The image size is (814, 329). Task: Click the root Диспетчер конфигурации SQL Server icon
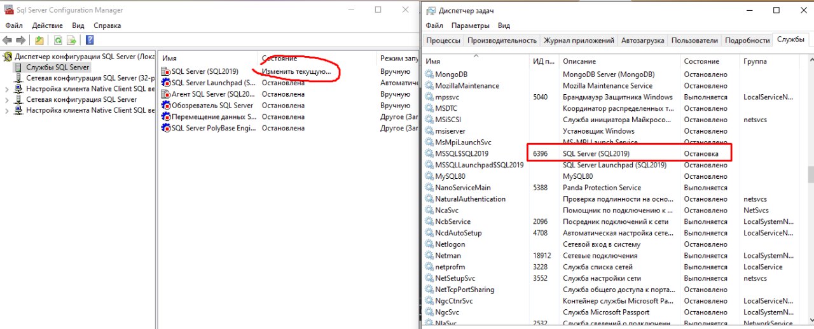point(8,56)
